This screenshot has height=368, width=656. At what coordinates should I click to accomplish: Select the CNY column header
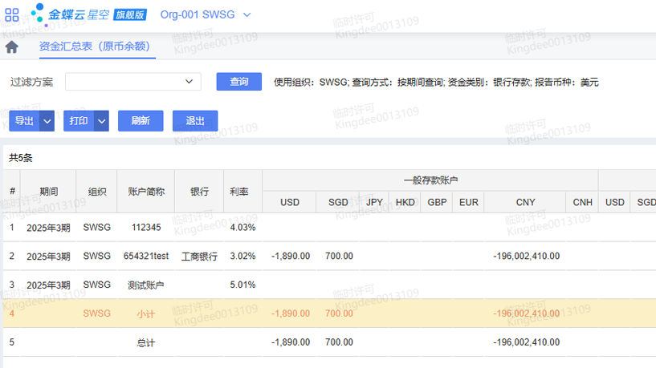525,202
